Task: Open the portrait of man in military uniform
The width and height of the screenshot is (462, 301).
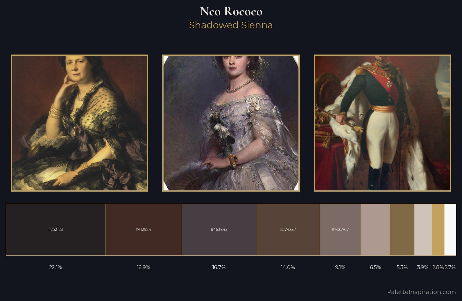Action: pyautogui.click(x=383, y=123)
